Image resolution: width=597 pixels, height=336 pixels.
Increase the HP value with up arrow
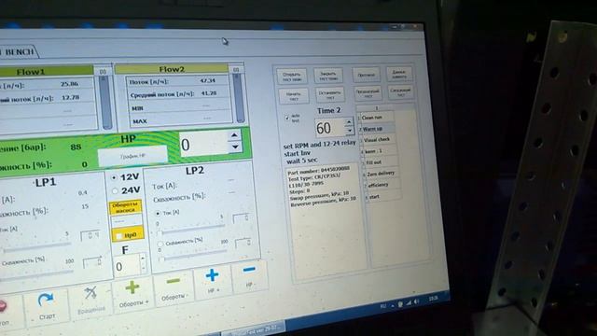[x=234, y=135]
